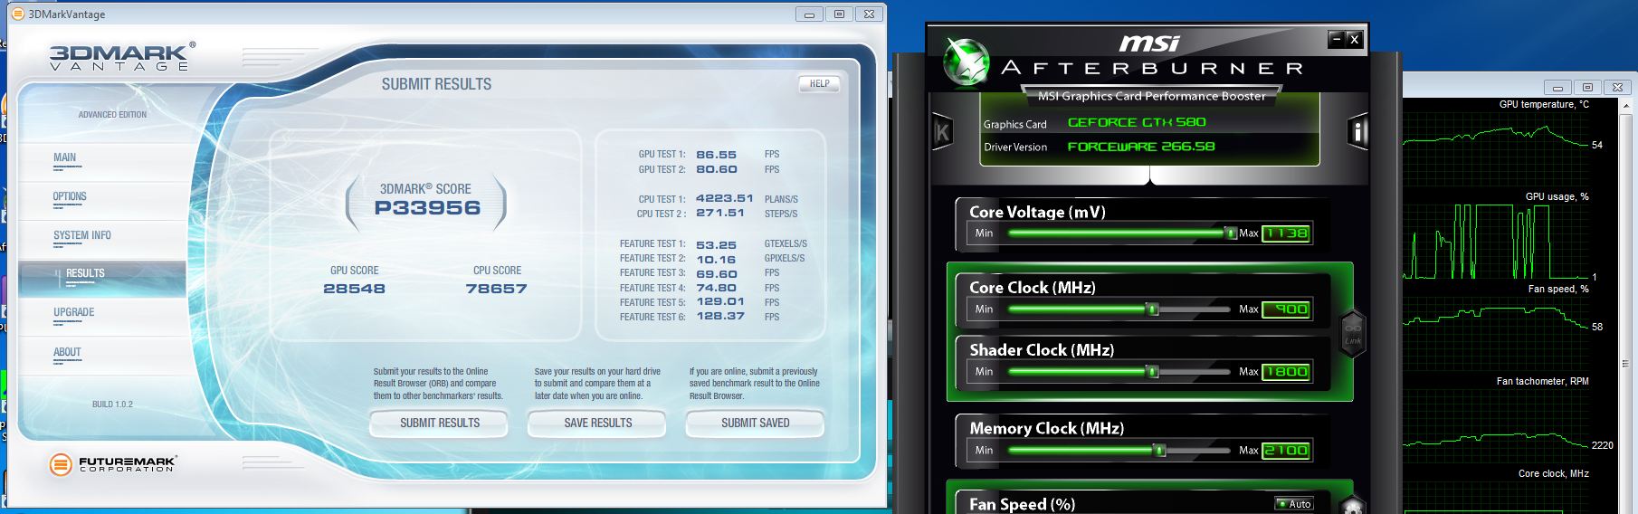Click the CPU SCORE value 78657
The image size is (1638, 514).
496,289
